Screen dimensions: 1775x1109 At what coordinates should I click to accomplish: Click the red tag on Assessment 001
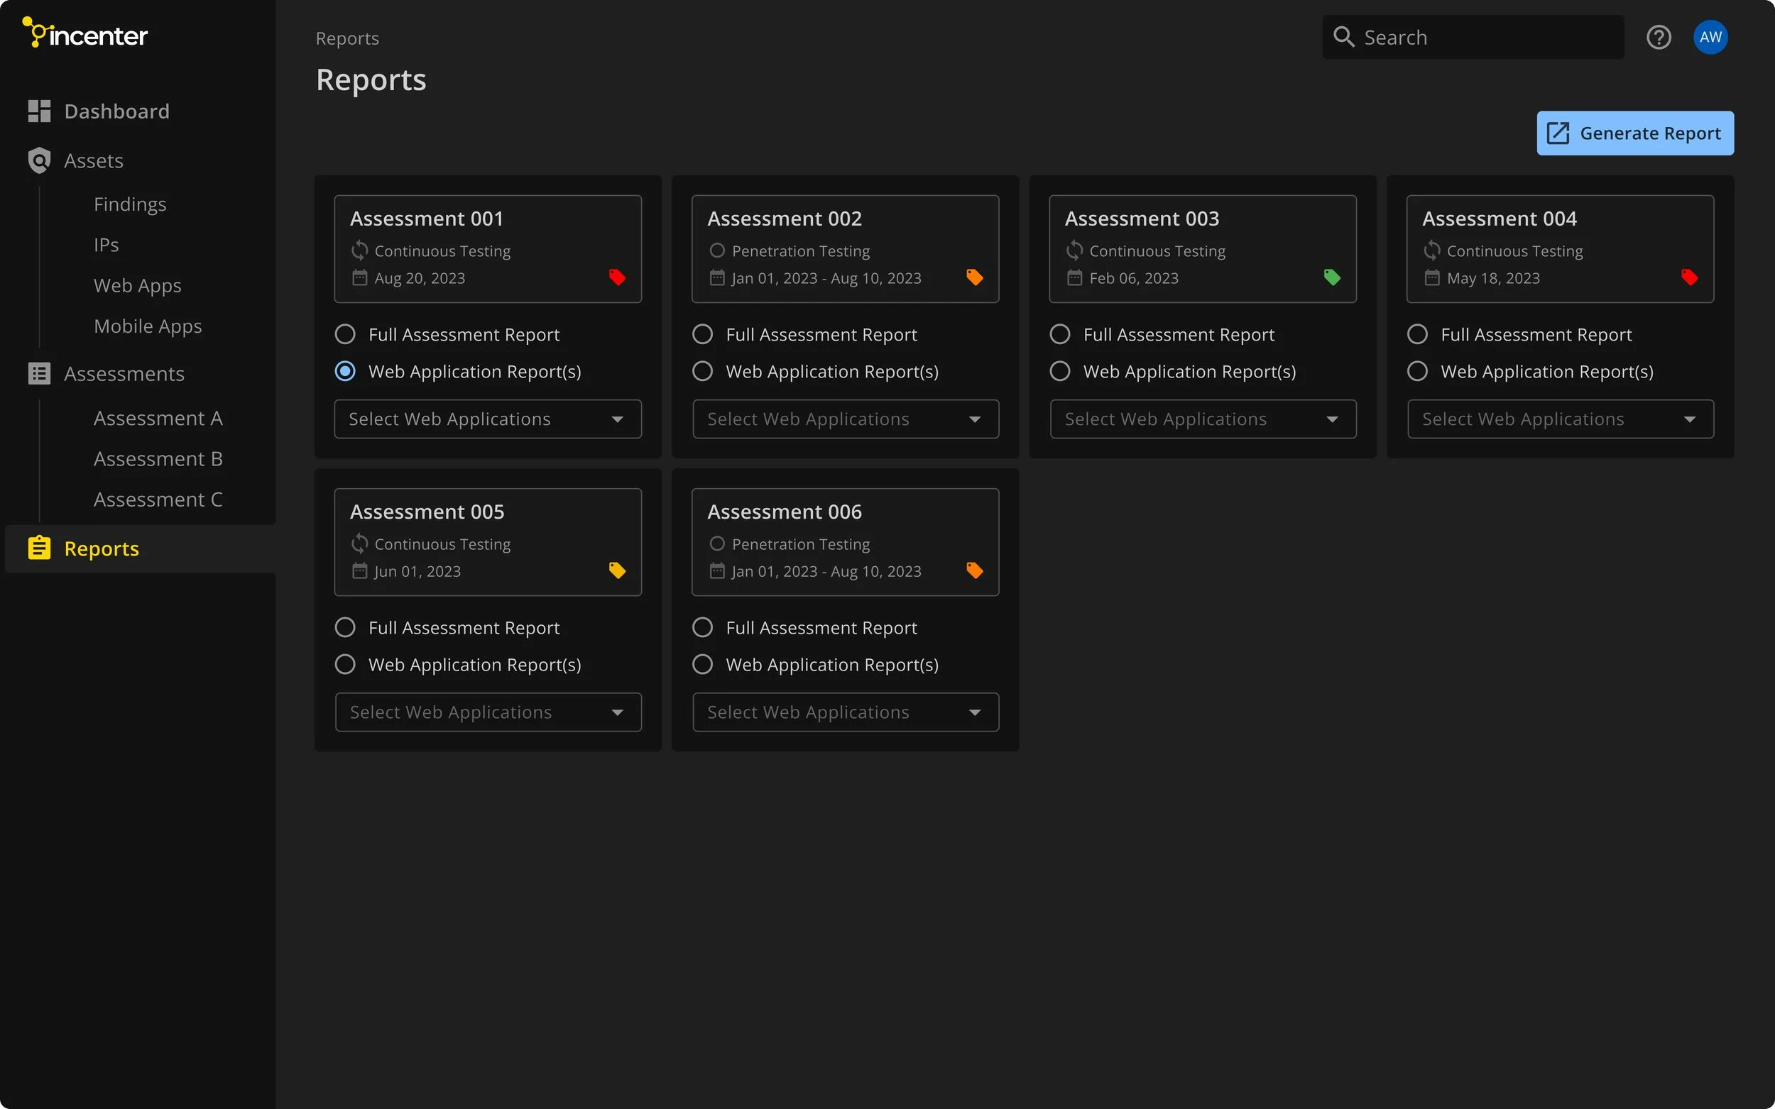[617, 277]
